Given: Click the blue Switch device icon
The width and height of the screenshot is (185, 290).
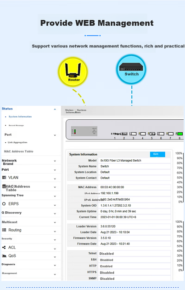Looking at the screenshot, I should 131,69.
